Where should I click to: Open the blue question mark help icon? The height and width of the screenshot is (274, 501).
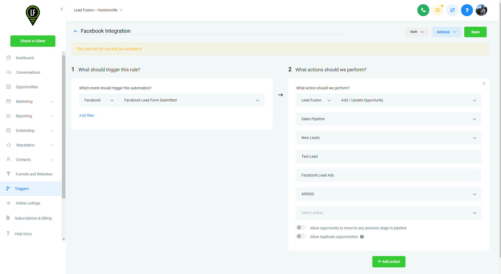467,10
